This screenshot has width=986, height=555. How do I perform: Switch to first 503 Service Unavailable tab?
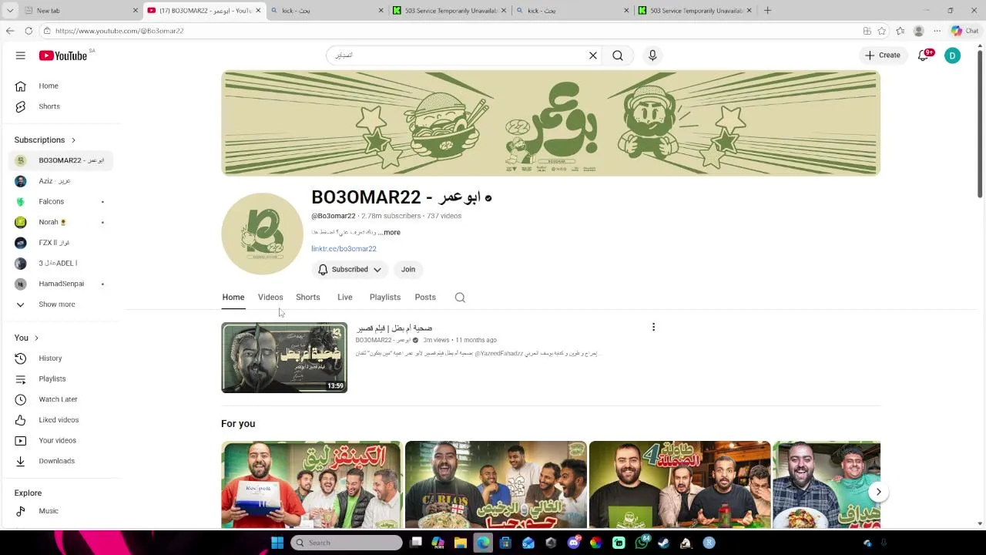[x=449, y=10]
